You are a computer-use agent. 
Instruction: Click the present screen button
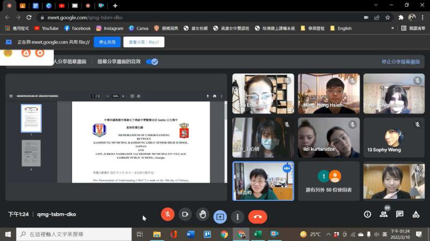pos(220,216)
